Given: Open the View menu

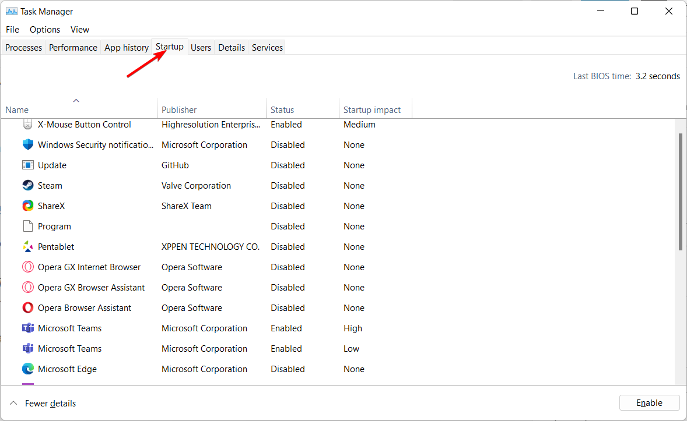Looking at the screenshot, I should pyautogui.click(x=80, y=29).
